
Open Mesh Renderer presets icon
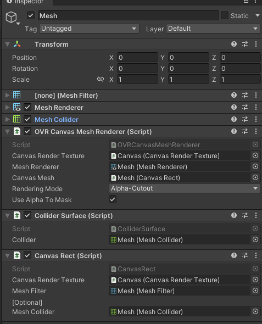point(245,107)
